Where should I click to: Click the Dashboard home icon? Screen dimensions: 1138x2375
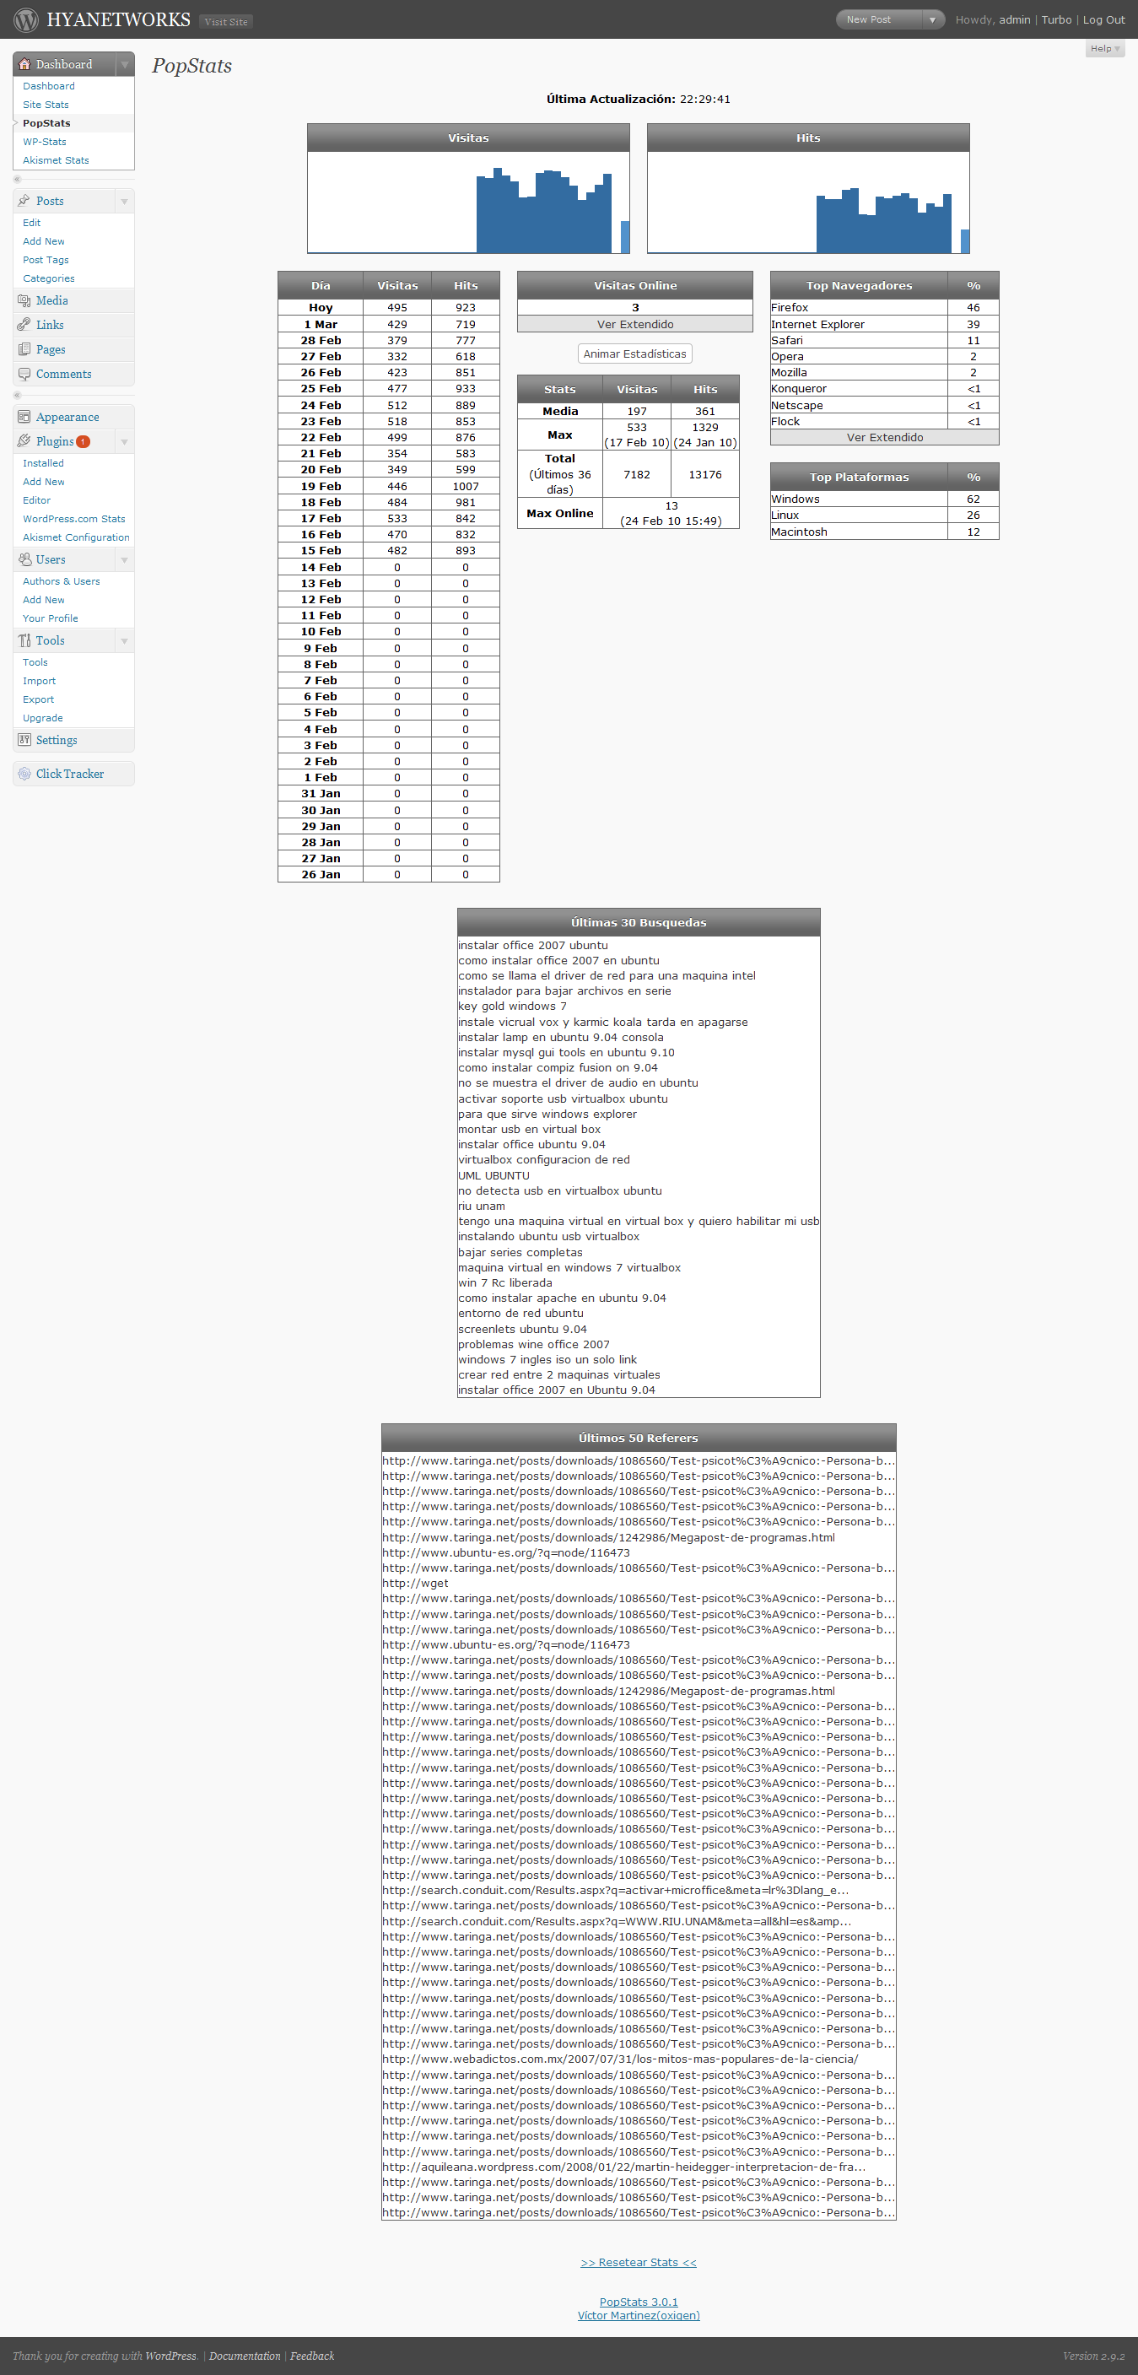[25, 64]
